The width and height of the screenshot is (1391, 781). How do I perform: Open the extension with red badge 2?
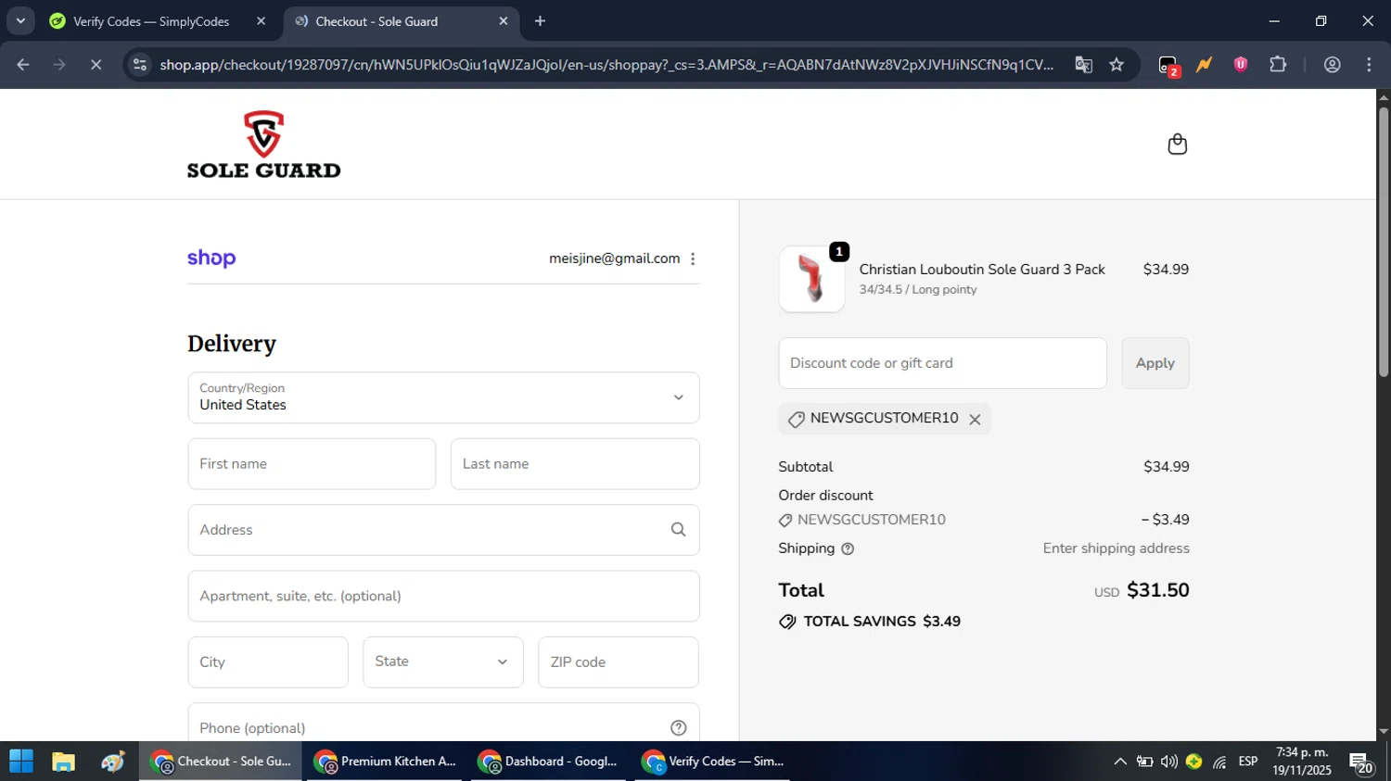pyautogui.click(x=1168, y=65)
